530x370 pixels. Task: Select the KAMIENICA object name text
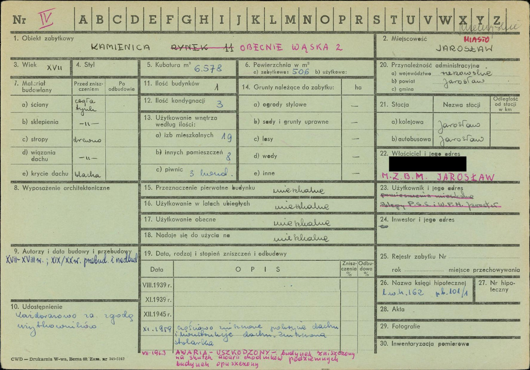(x=120, y=47)
